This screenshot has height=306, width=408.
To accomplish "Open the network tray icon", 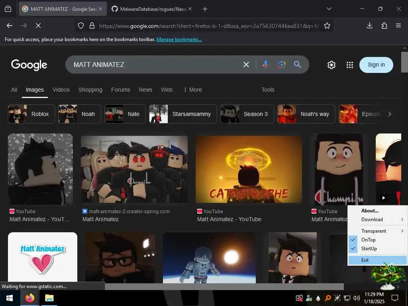I will click(347, 298).
